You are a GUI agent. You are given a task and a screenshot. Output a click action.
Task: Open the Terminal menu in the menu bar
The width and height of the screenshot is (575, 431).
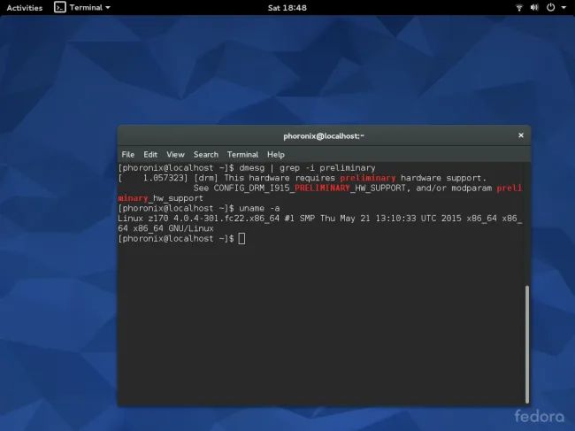point(242,154)
